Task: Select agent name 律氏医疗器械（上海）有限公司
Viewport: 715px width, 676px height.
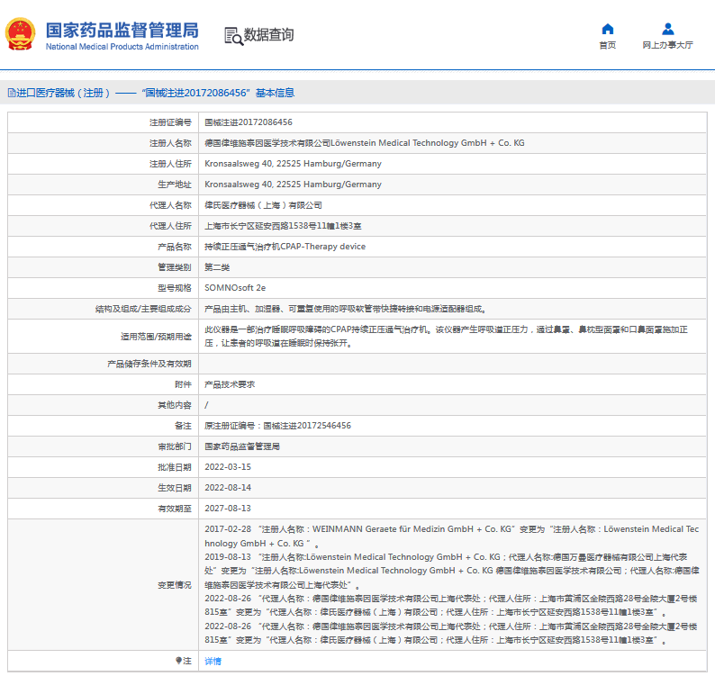Action: (x=263, y=205)
